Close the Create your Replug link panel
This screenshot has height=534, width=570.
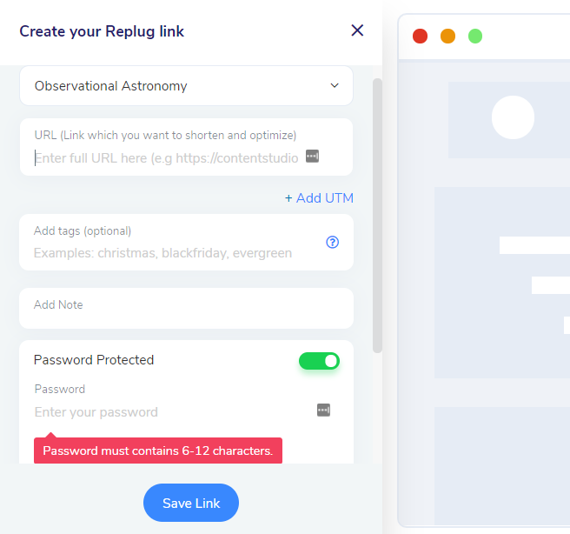point(357,30)
